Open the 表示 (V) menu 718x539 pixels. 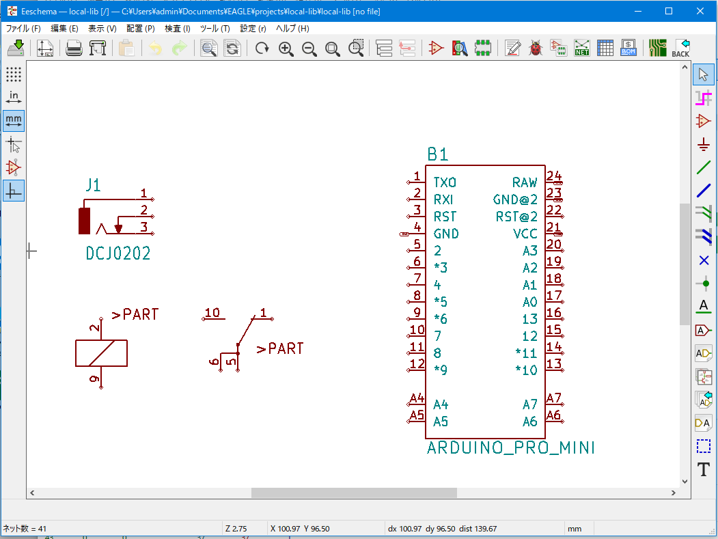coord(102,29)
